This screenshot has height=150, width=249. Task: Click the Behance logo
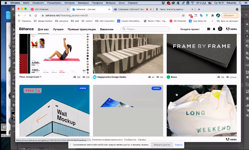[x=26, y=29]
